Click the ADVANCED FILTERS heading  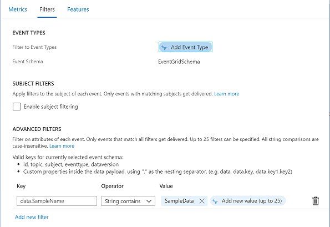pos(37,129)
